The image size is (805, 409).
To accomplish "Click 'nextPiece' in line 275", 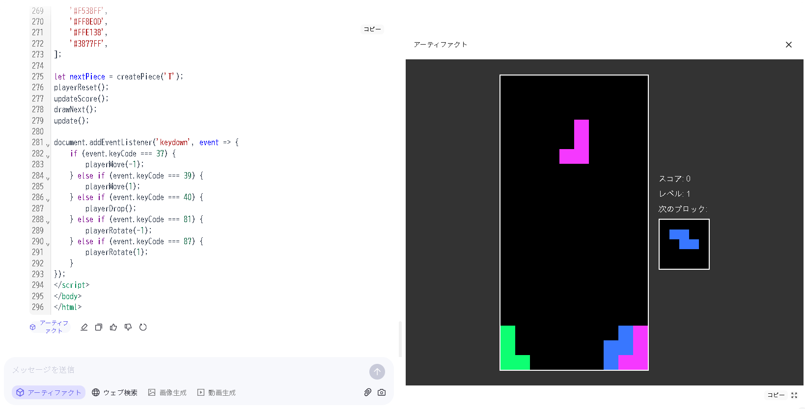I will coord(87,77).
